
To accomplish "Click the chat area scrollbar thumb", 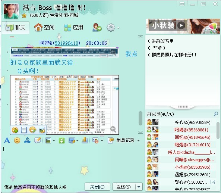I will coord(141,118).
